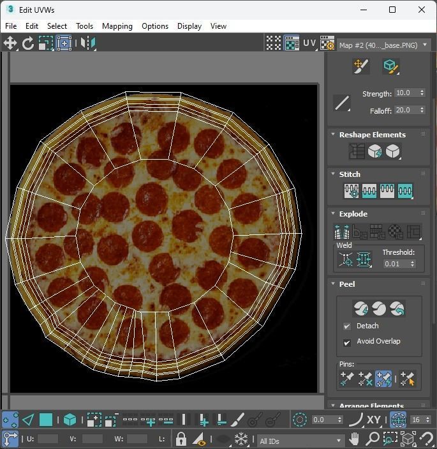Viewport: 437px width, 449px height.
Task: Click Stitch Custom icon
Action: [x=405, y=191]
